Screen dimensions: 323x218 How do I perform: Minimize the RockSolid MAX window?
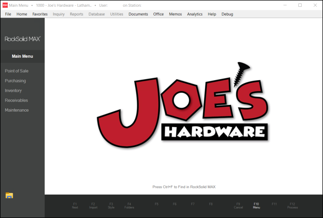click(x=285, y=5)
